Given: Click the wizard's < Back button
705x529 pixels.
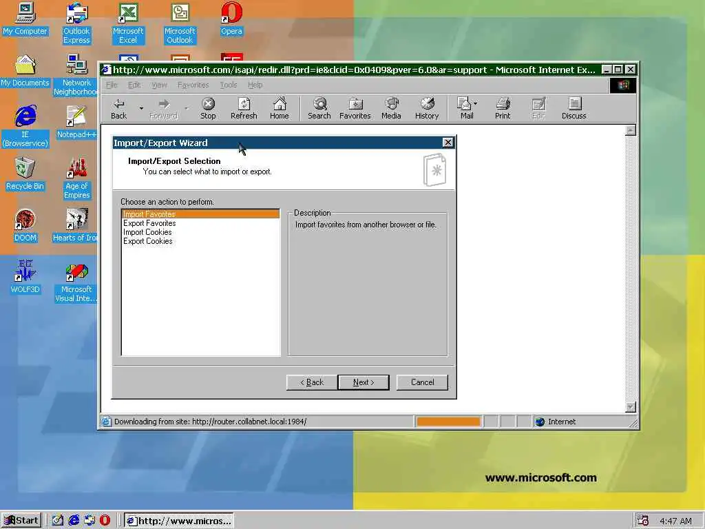Looking at the screenshot, I should click(312, 382).
